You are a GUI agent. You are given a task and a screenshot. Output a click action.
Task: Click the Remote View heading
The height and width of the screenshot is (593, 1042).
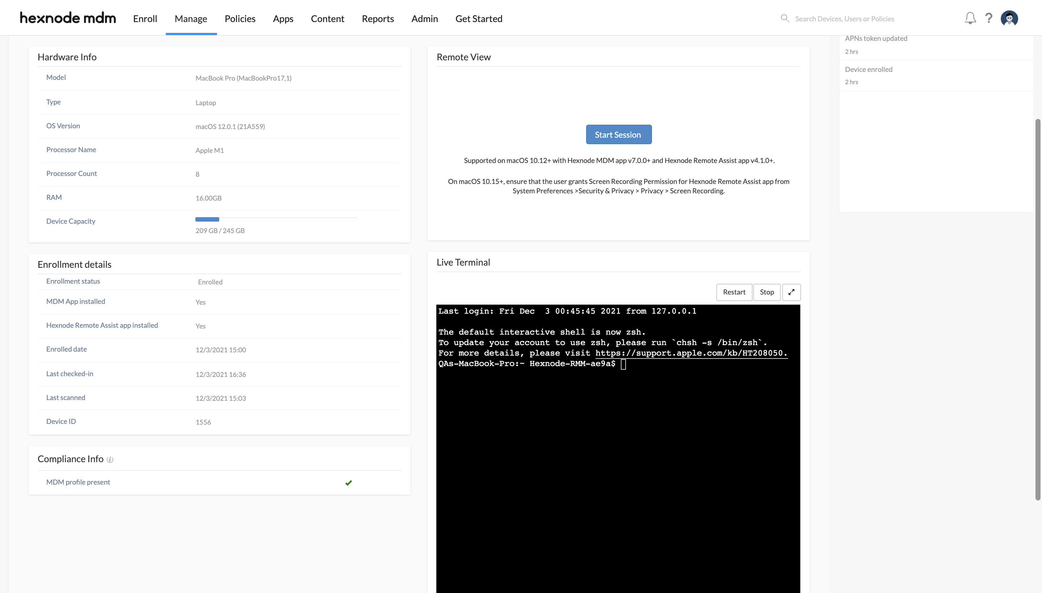click(x=463, y=57)
